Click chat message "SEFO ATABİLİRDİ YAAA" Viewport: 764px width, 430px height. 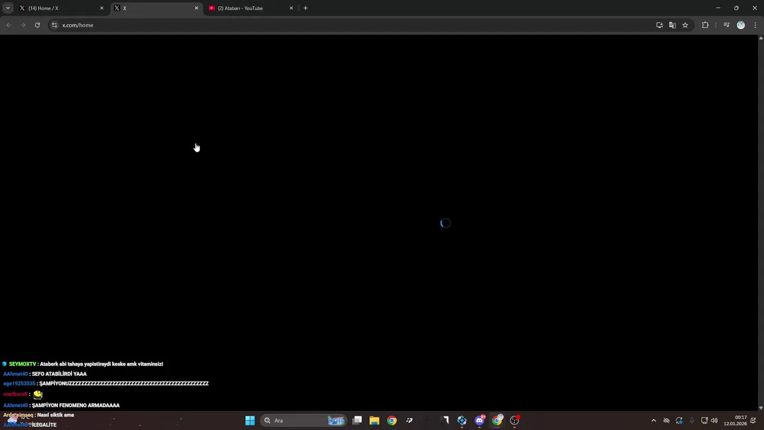tap(59, 374)
